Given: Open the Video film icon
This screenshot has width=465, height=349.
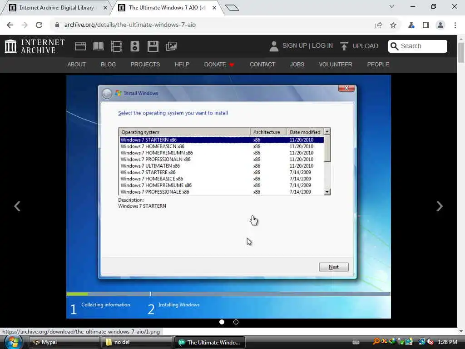Looking at the screenshot, I should tap(117, 46).
